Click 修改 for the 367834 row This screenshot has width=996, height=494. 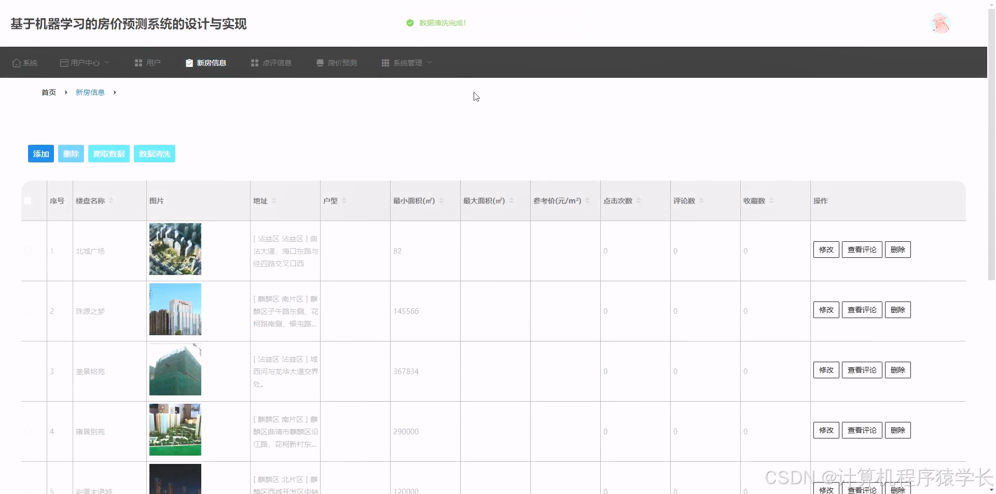(826, 370)
